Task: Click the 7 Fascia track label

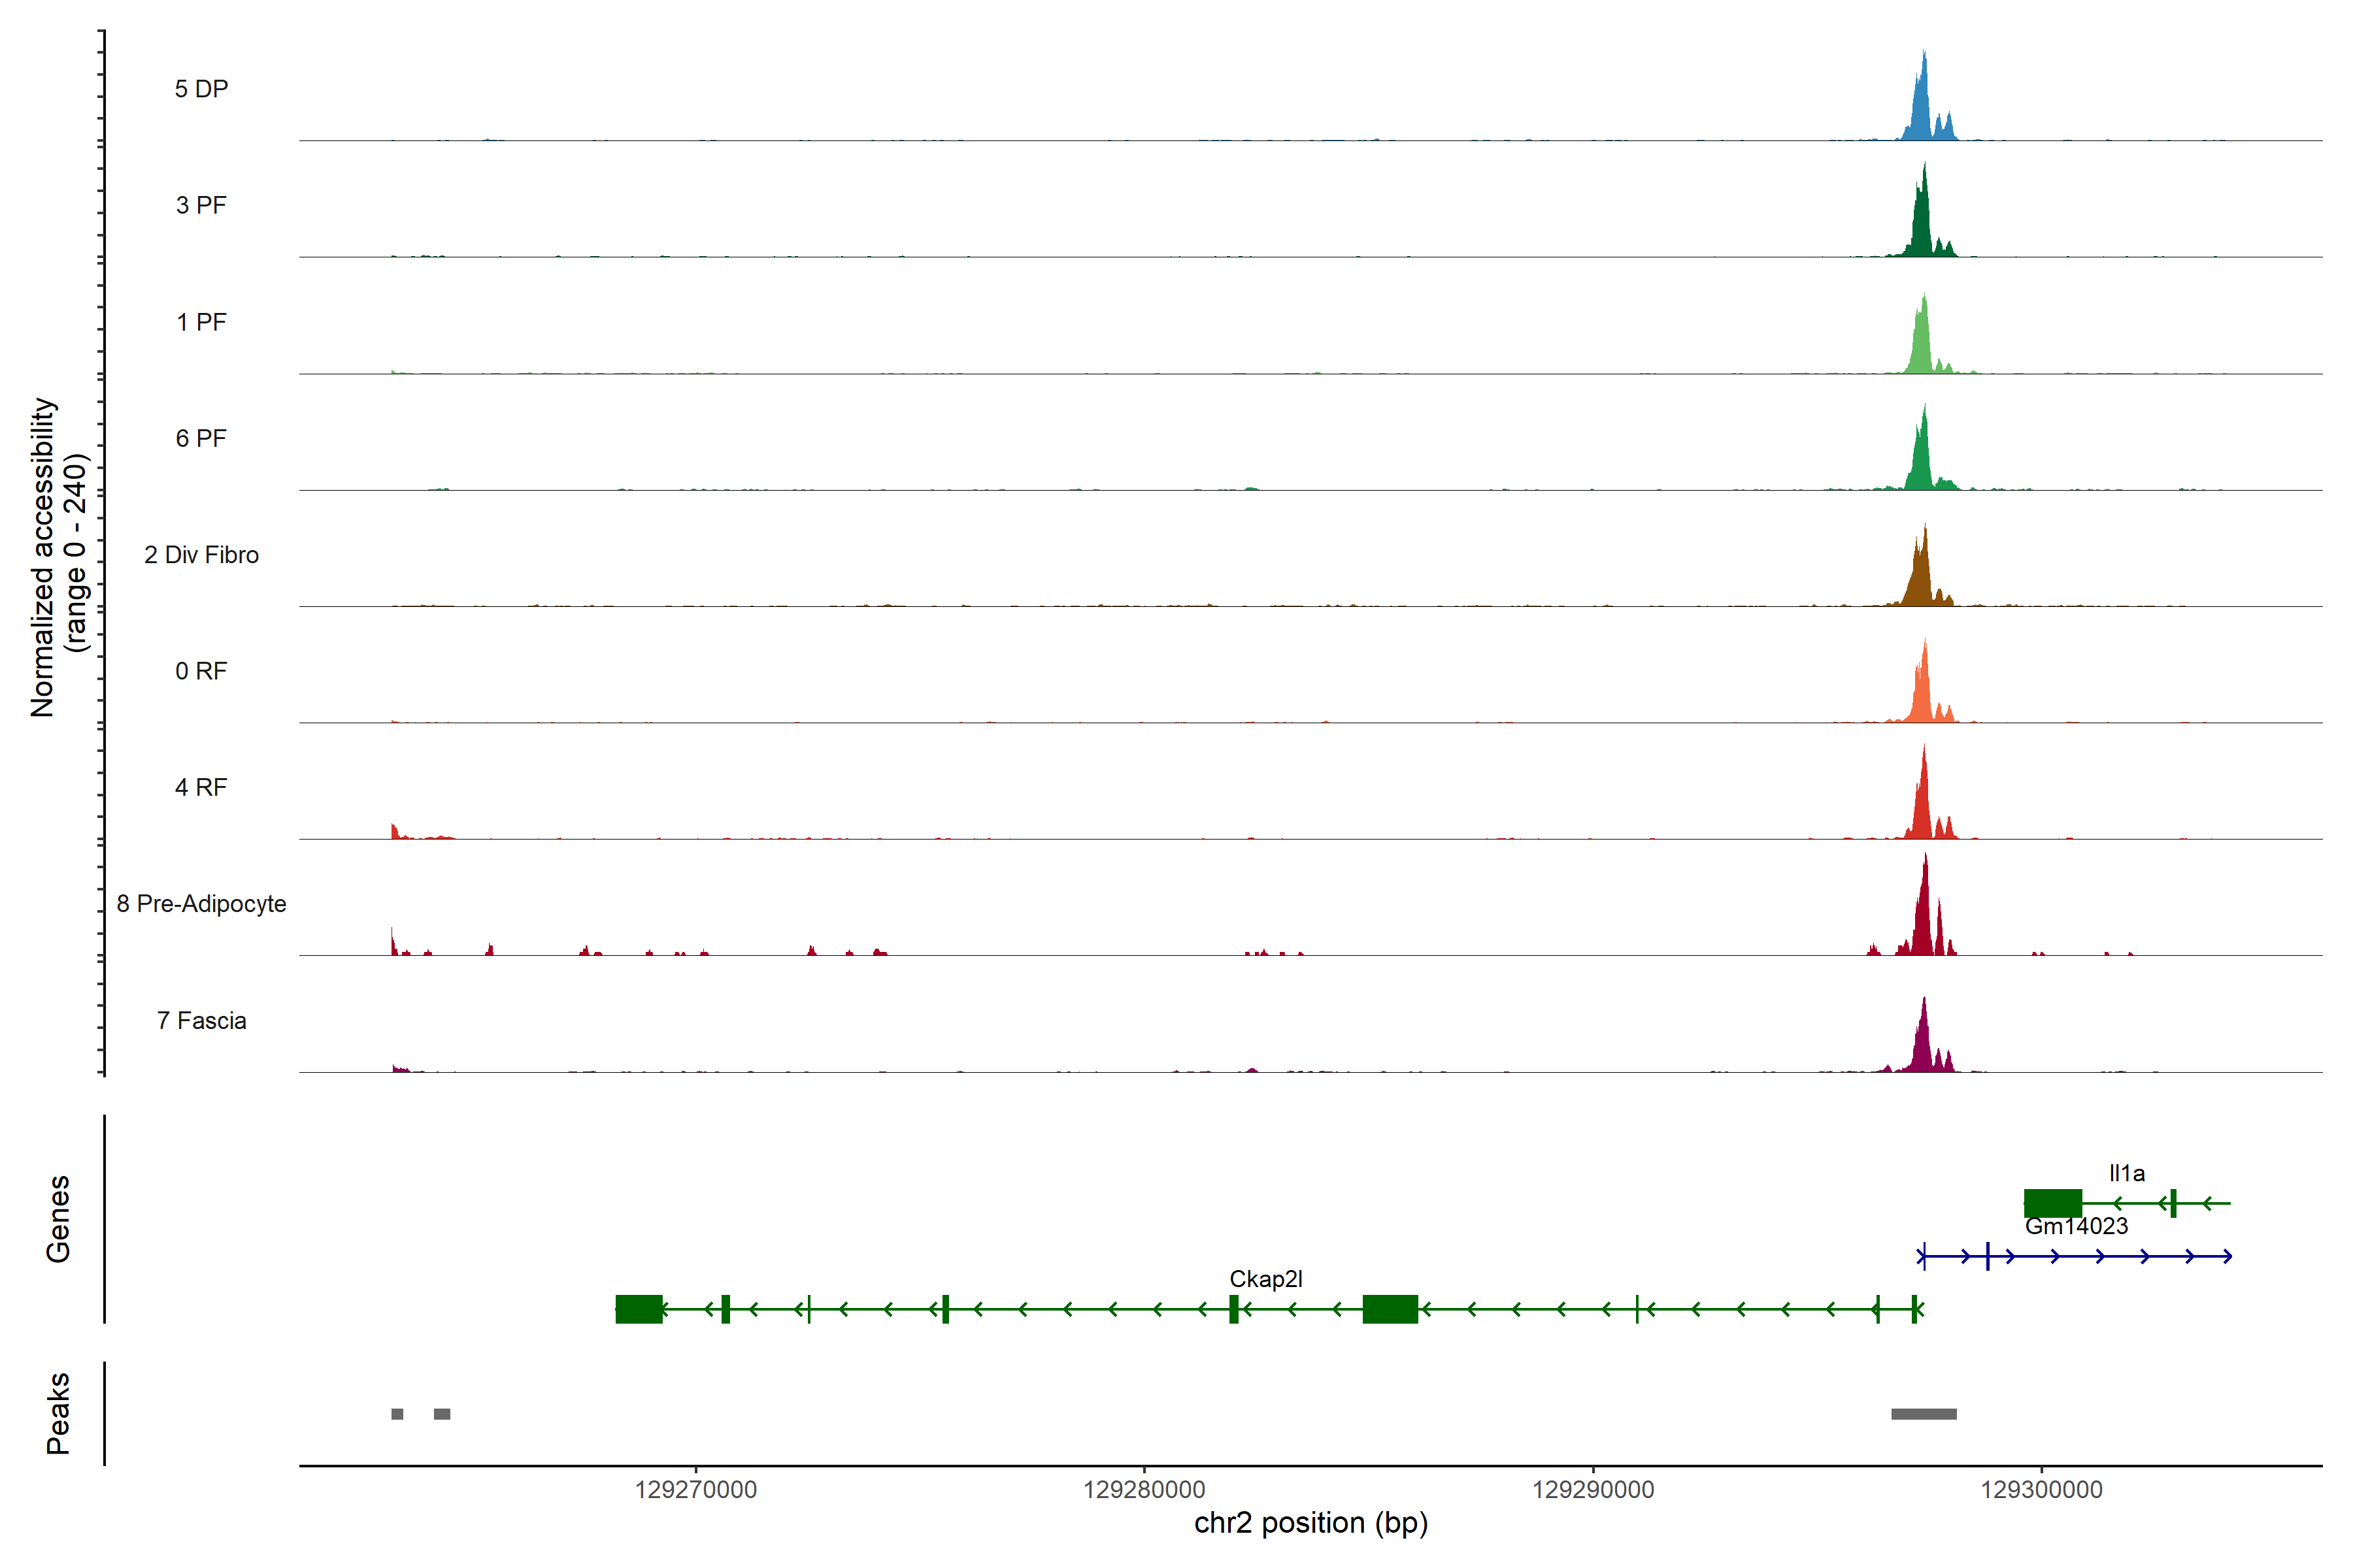Action: (201, 1021)
